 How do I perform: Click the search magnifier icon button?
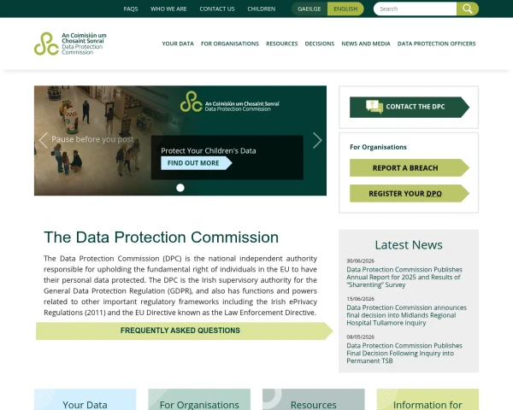pyautogui.click(x=468, y=9)
